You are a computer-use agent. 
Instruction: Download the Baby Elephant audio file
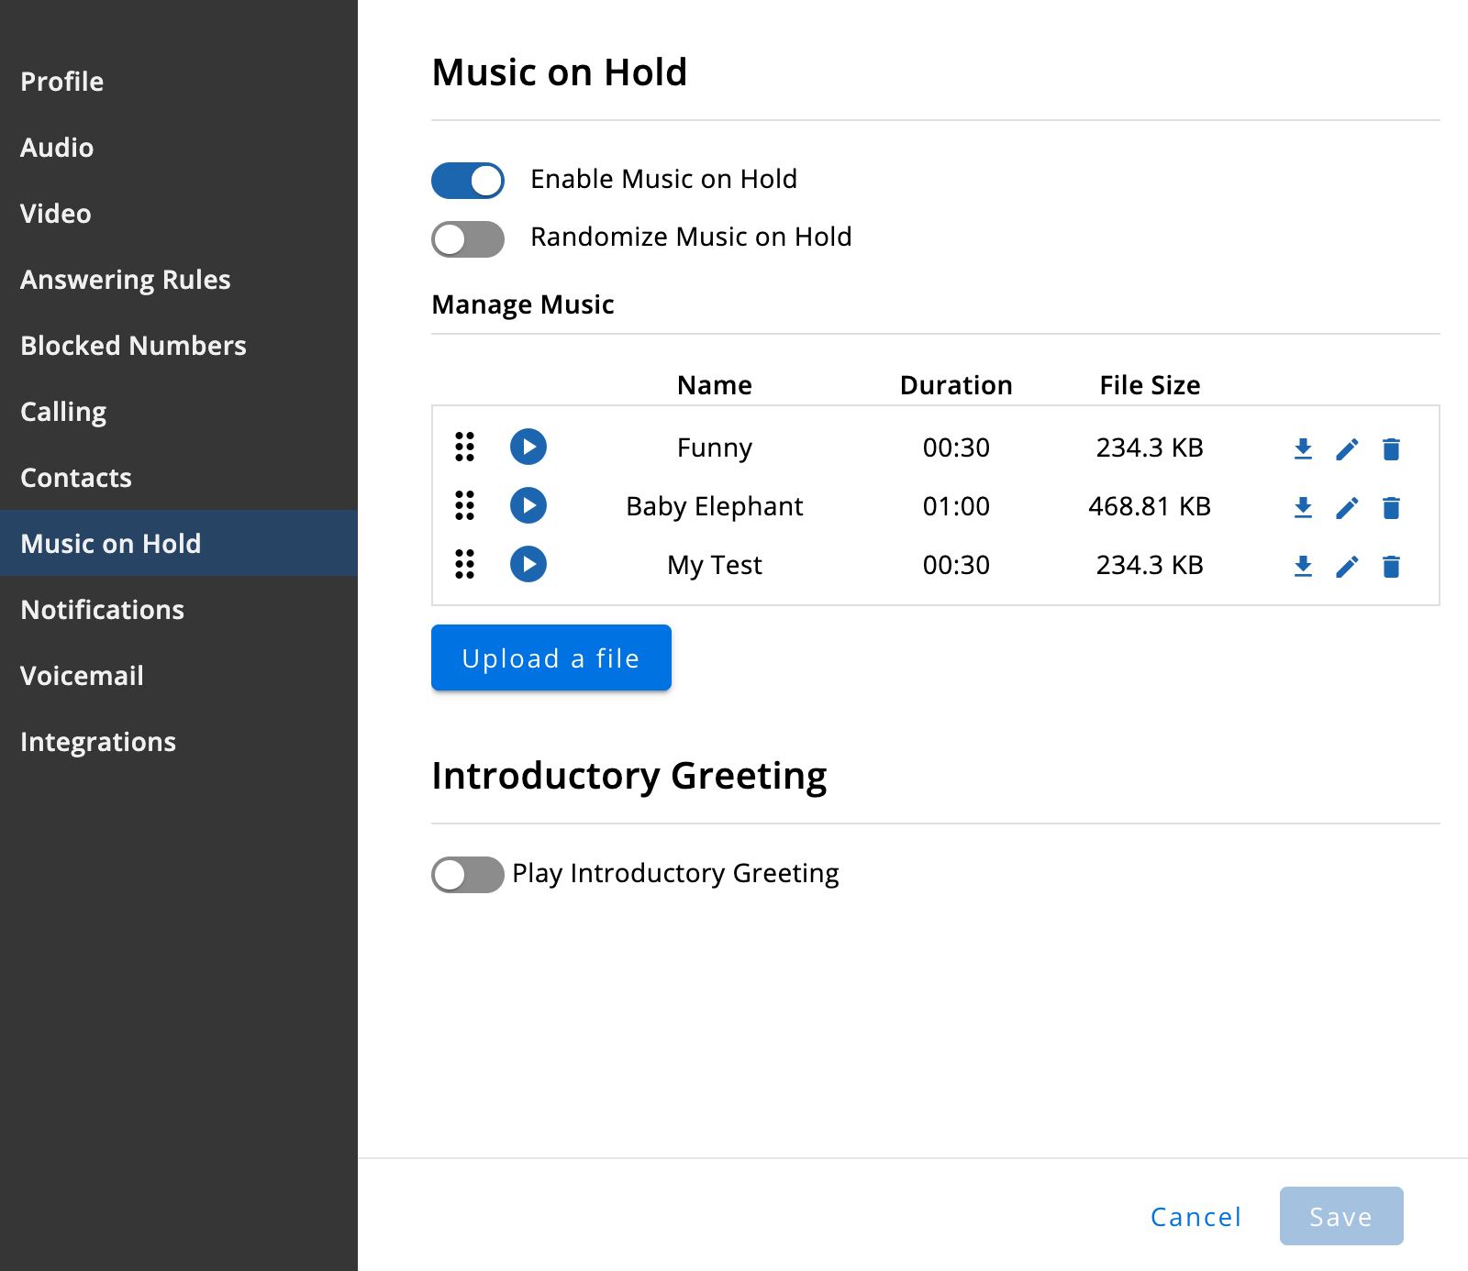[1303, 507]
